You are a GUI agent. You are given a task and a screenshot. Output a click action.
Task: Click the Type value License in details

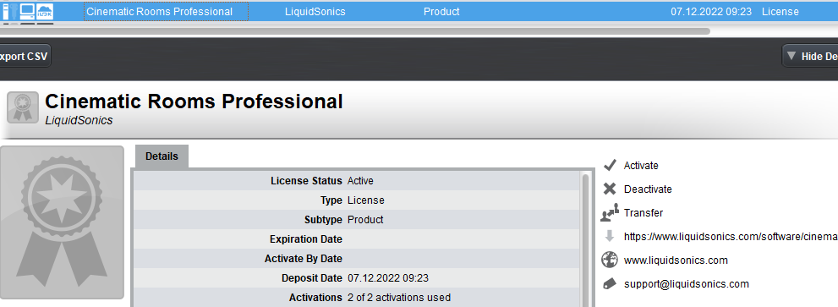pyautogui.click(x=365, y=200)
